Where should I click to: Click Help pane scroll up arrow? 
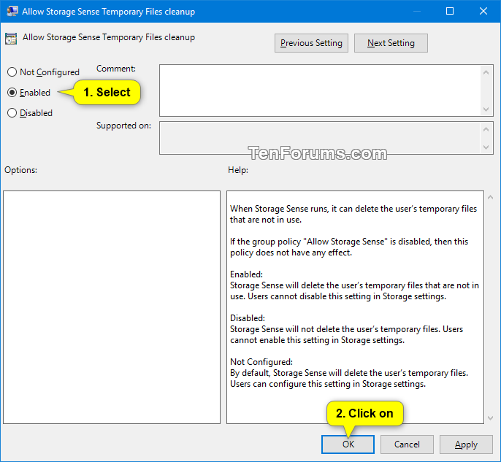pyautogui.click(x=491, y=197)
